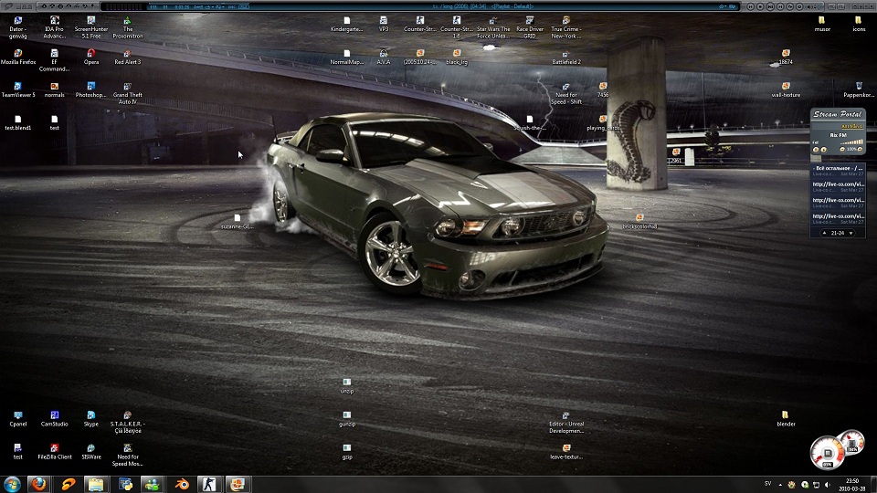
Task: Click the previous page arrow beside 21-24
Action: (825, 233)
